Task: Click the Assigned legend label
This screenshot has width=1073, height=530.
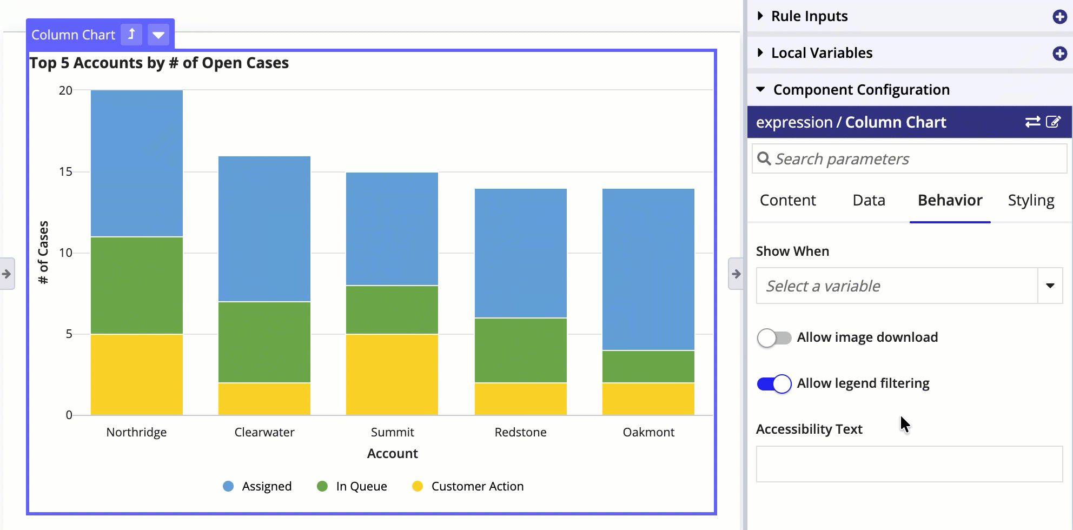Action: click(267, 486)
